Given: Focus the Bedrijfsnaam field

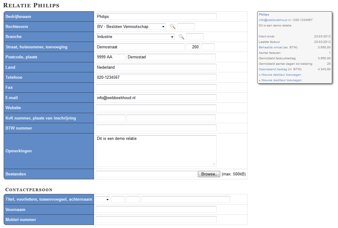Looking at the screenshot, I should point(156,16).
